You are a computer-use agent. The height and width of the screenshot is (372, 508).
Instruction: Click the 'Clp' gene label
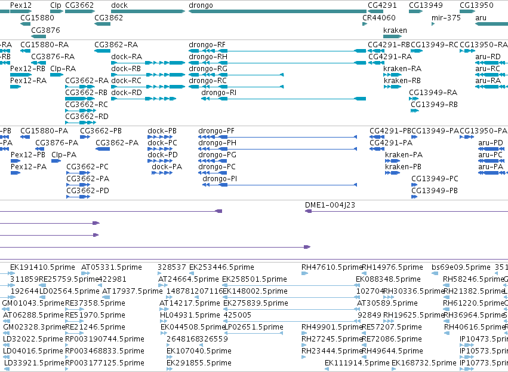pos(56,5)
